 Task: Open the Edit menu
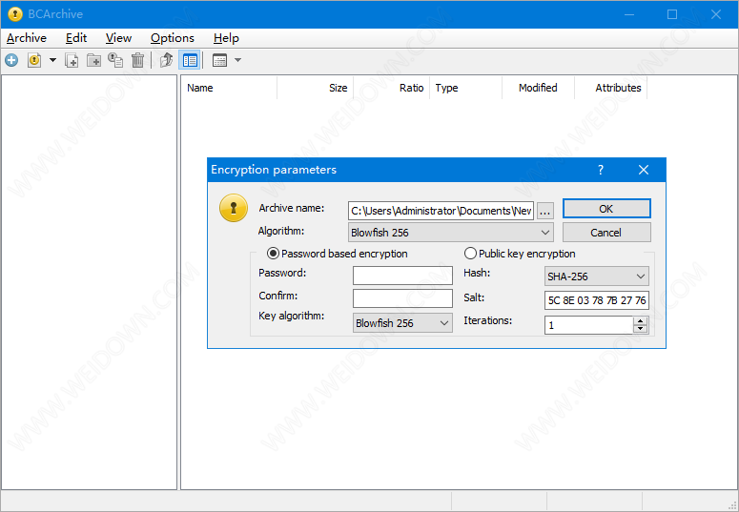[x=76, y=38]
